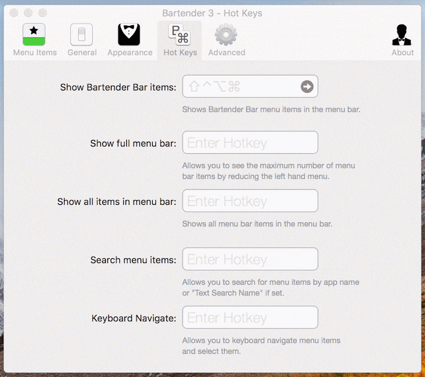Viewport: 425px width, 377px height.
Task: Open the Menu Items star icon
Action: click(34, 35)
